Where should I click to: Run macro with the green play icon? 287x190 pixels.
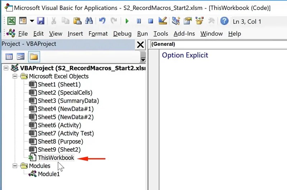pos(127,21)
